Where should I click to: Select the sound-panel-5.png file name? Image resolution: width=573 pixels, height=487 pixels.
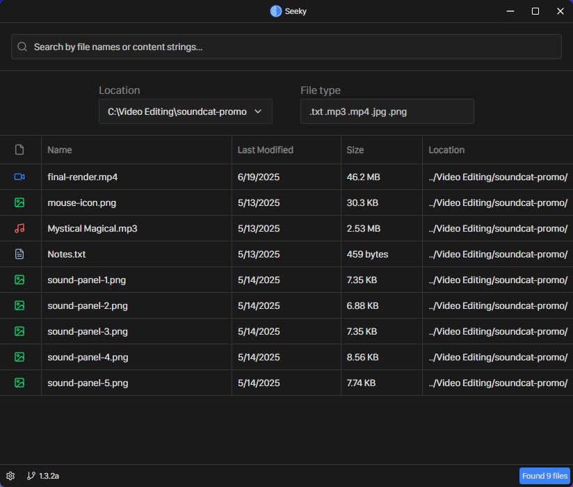(x=88, y=383)
